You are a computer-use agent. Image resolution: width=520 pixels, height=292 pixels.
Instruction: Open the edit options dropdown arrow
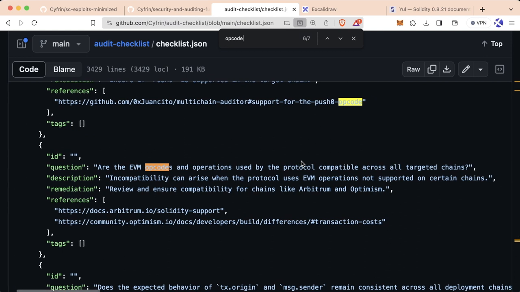pos(481,69)
